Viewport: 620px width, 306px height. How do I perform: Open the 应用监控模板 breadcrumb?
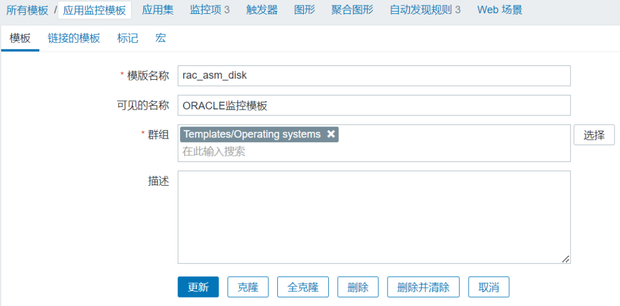point(94,10)
